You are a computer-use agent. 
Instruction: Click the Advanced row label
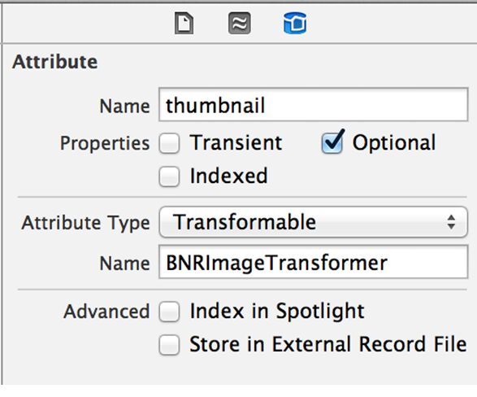point(106,312)
